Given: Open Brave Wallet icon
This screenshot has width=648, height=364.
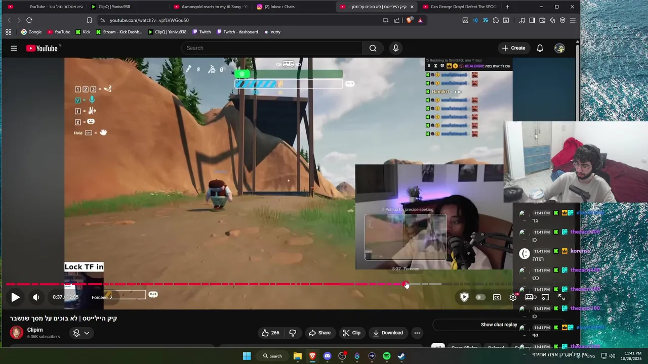Looking at the screenshot, I should (542, 20).
